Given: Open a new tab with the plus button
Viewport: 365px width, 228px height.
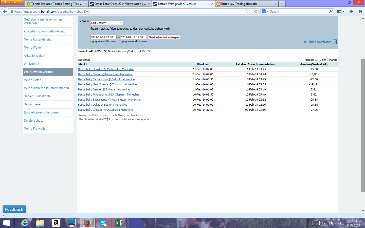Looking at the screenshot, I should point(282,4).
